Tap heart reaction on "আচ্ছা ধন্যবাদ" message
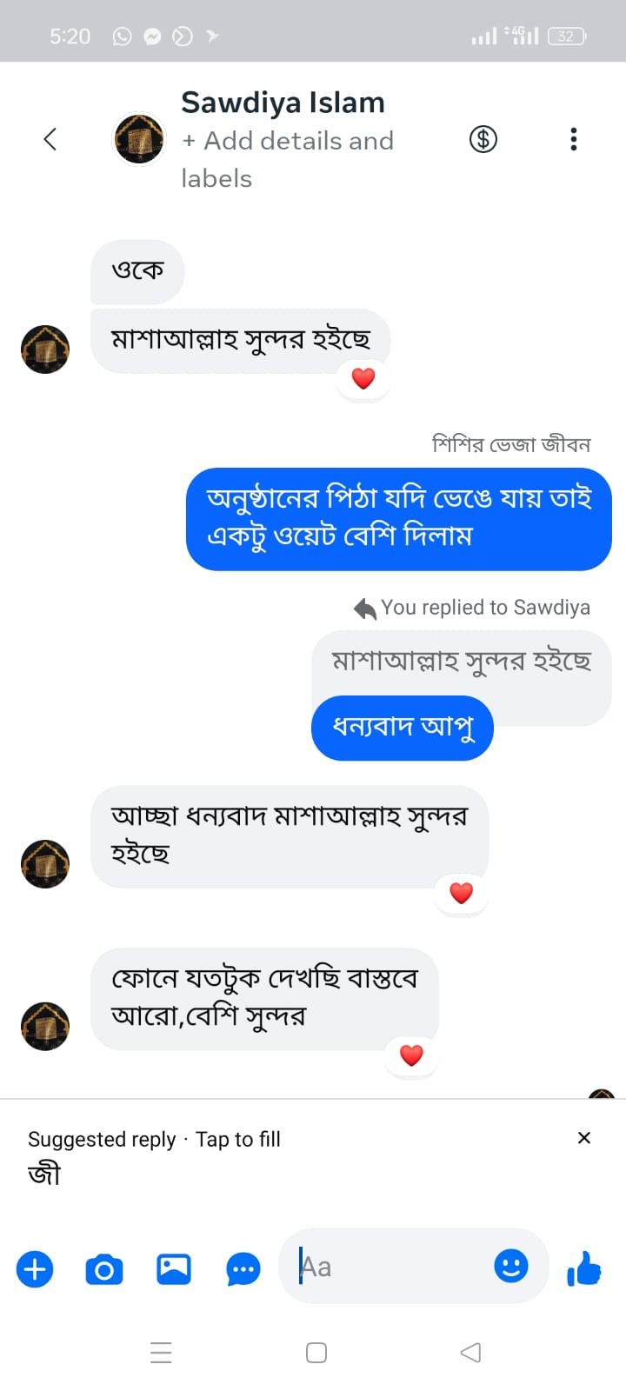The width and height of the screenshot is (626, 1391). coord(461,893)
